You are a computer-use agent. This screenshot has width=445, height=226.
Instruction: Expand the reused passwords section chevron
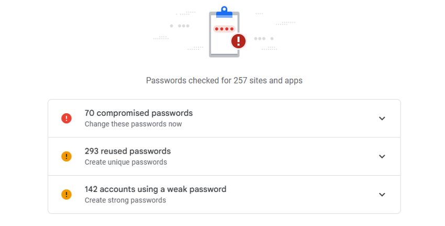(x=382, y=156)
